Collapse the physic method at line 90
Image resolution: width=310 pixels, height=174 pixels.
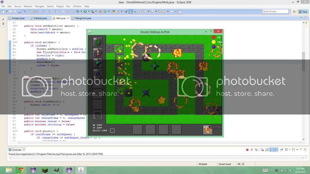[17, 131]
